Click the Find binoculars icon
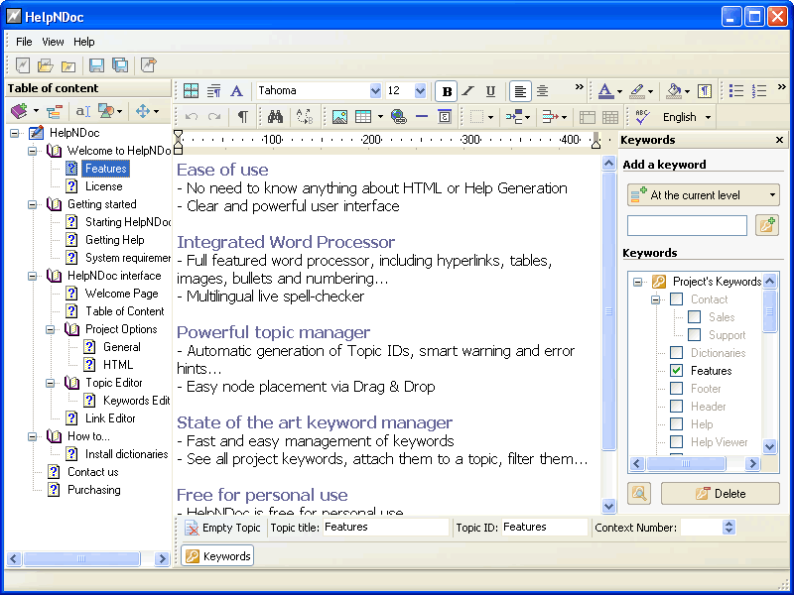The width and height of the screenshot is (794, 595). pos(275,117)
